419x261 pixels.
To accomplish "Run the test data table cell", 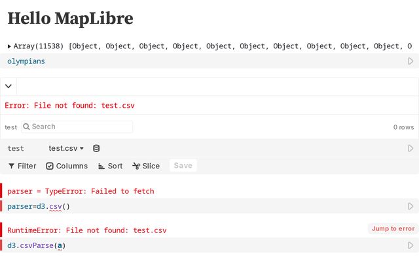I will click(x=410, y=148).
